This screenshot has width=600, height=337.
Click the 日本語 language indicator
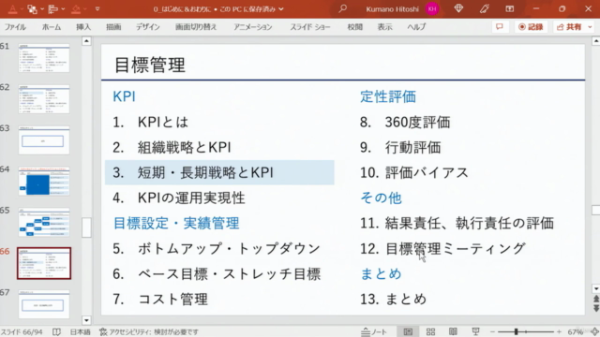(80, 332)
